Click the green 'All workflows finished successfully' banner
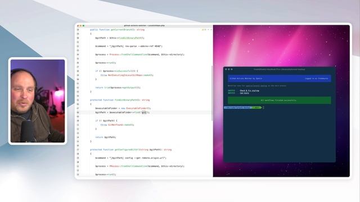Screen dimensions: 360x202 pos(280,100)
